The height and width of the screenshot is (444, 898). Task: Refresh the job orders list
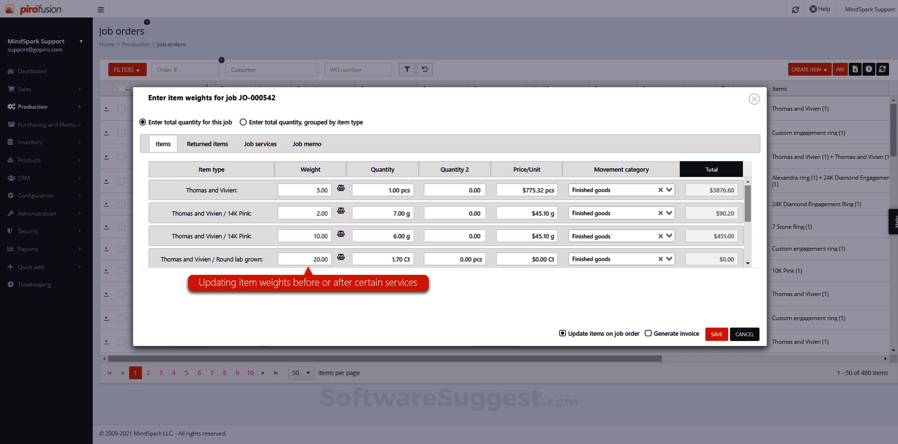(x=882, y=69)
